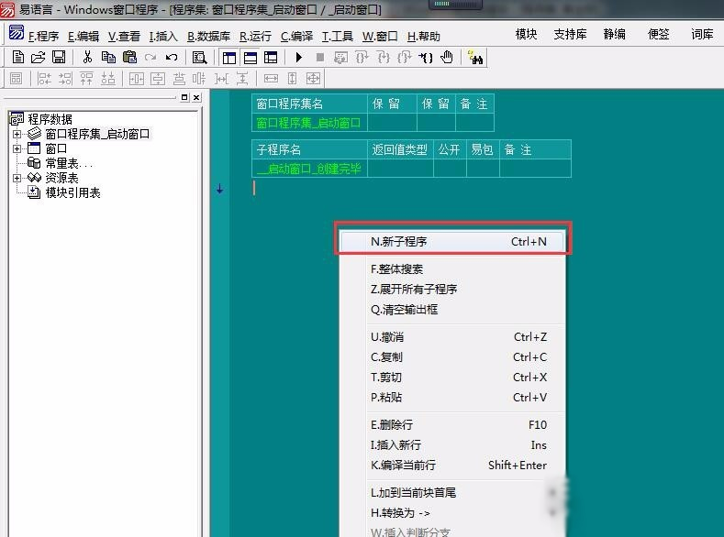Click the equal width and height icon
724x537 pixels.
click(x=313, y=79)
